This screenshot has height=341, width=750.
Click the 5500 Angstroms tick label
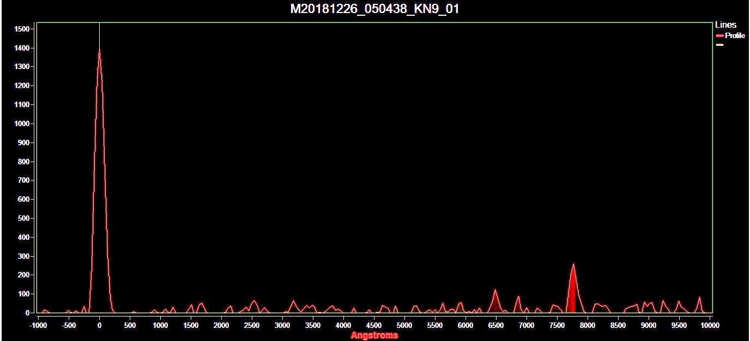[x=435, y=325]
